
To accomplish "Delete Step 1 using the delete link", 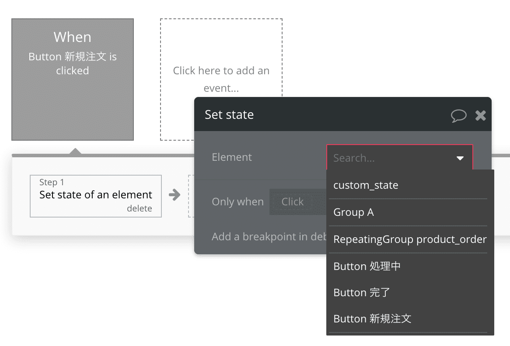I will coord(139,208).
